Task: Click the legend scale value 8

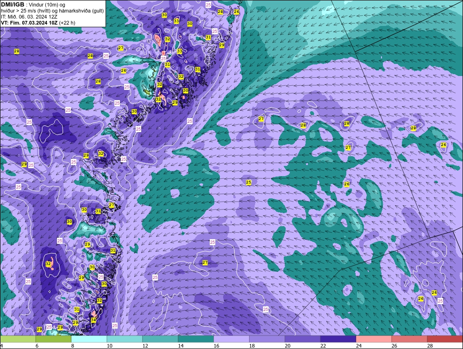Action: [73, 346]
